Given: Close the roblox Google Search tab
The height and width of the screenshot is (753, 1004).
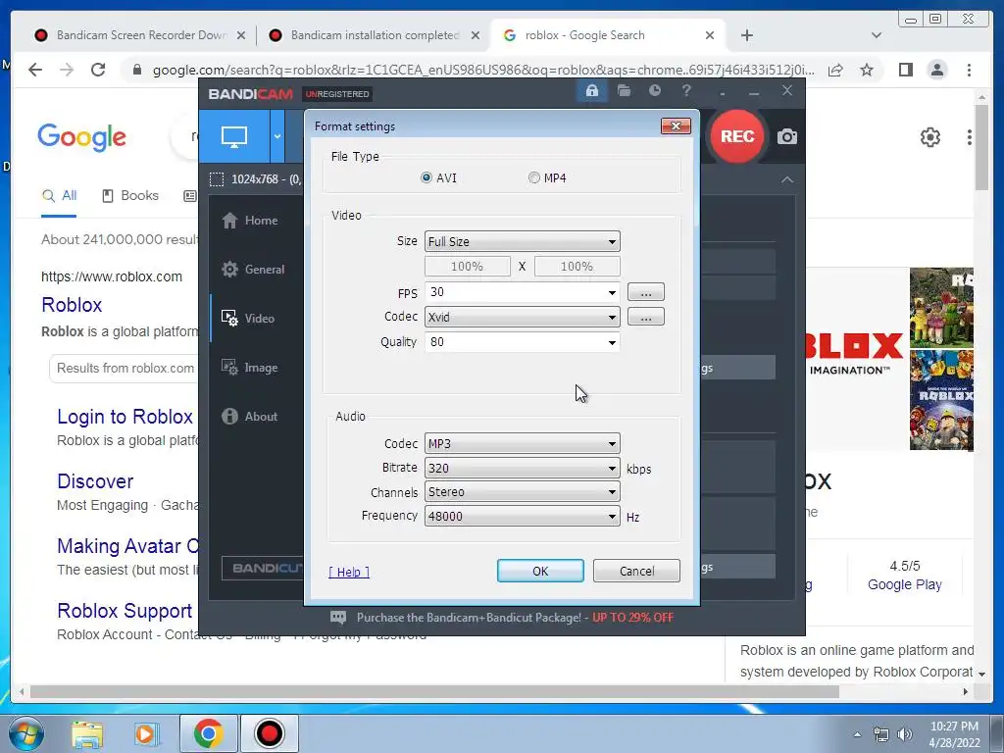Looking at the screenshot, I should pyautogui.click(x=710, y=35).
